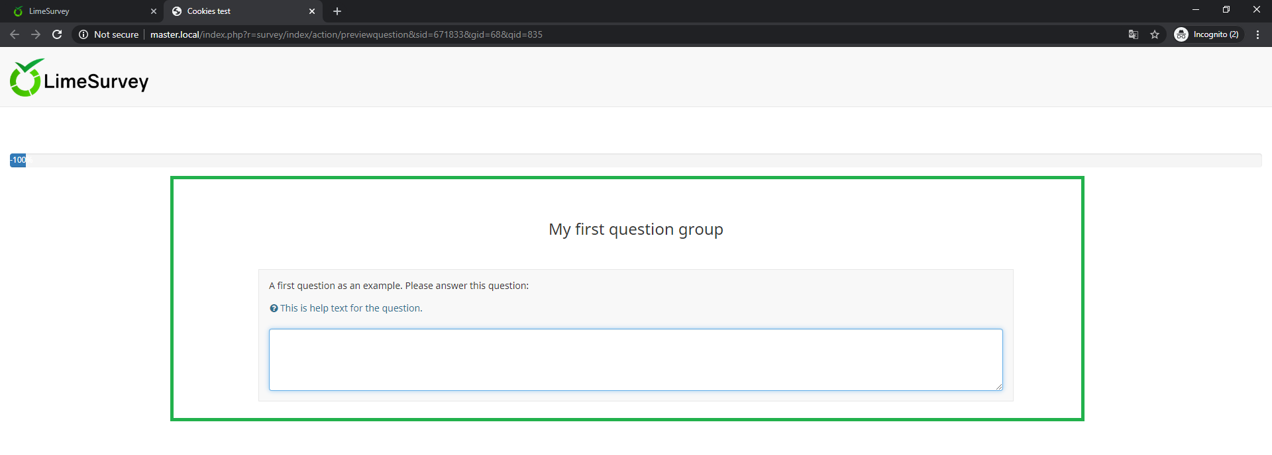Image resolution: width=1272 pixels, height=455 pixels.
Task: Open the Chrome three-dot menu
Action: pyautogui.click(x=1257, y=34)
